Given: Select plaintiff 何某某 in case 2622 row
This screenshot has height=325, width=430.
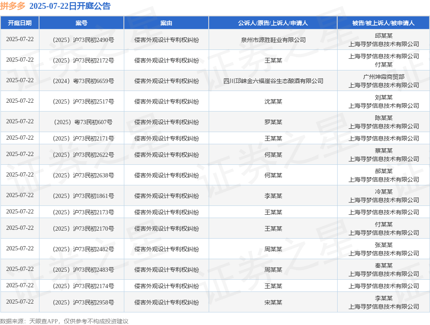Looking at the screenshot, I should coord(273,155).
